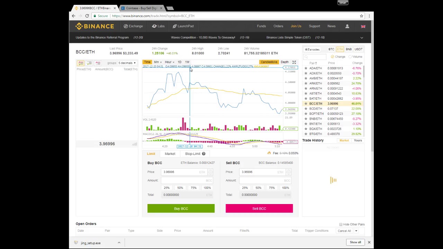Click the fee discount flame icon
The height and width of the screenshot is (249, 443).
pyautogui.click(x=269, y=153)
